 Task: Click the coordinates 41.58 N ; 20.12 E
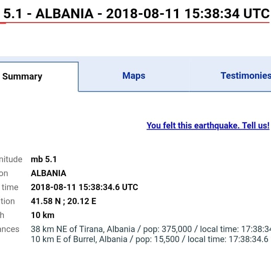tap(63, 201)
